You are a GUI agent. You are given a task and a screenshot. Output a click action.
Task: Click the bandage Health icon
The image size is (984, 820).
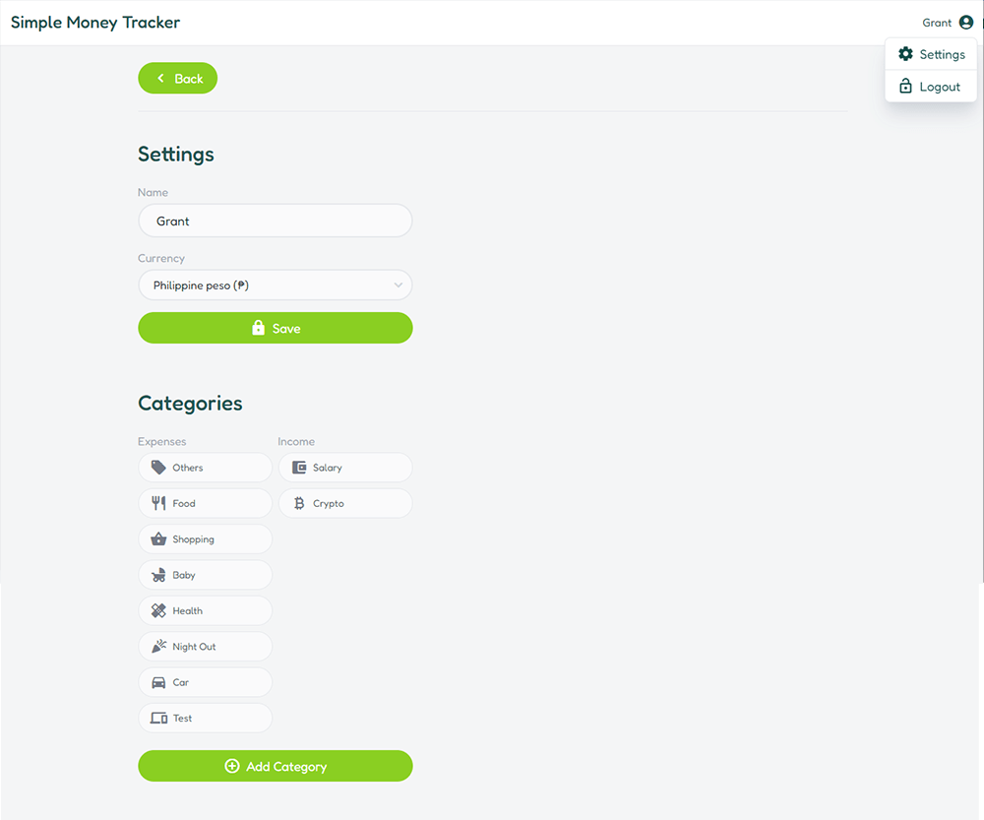(x=158, y=611)
